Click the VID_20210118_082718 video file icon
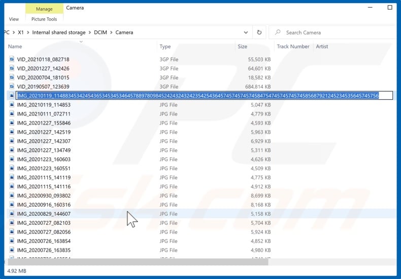The width and height of the screenshot is (401, 279). click(13, 60)
